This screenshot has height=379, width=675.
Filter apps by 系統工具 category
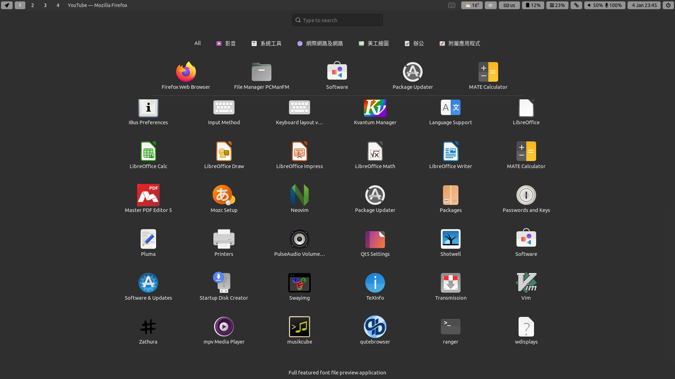click(x=266, y=44)
